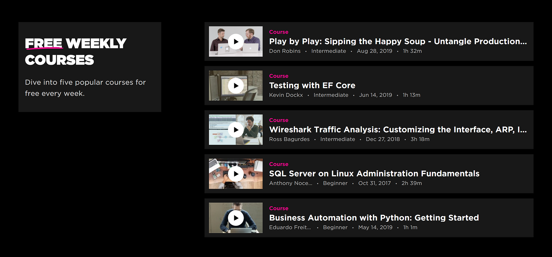Screen dimensions: 552x257
Task: Click the Intermediate level on Don Robins row
Action: (329, 51)
